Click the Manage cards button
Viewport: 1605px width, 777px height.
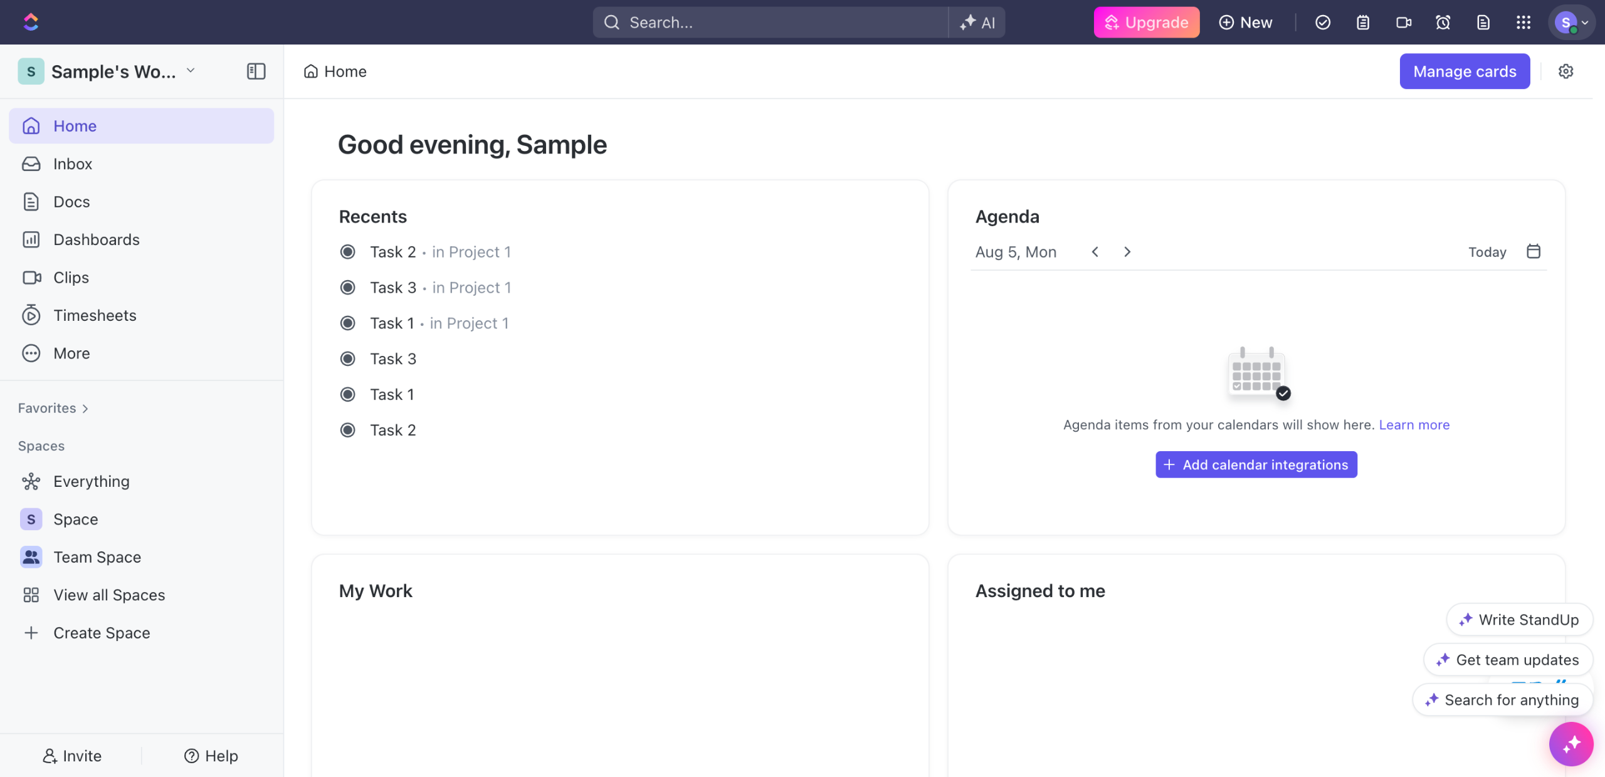point(1465,71)
